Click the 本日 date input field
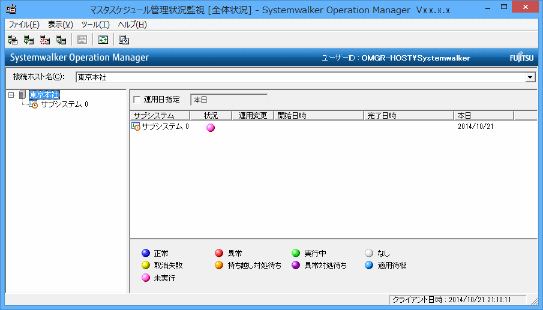Viewport: 543px width, 310px height. 229,100
